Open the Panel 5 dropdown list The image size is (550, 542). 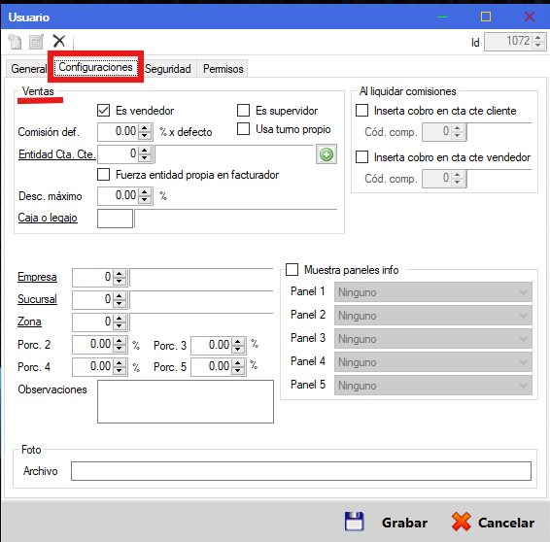[x=432, y=386]
